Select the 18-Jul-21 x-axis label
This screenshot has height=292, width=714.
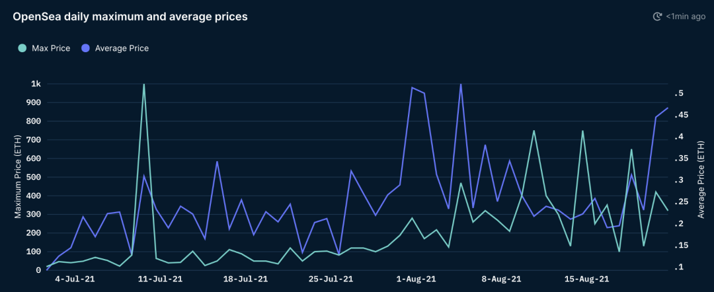(247, 279)
